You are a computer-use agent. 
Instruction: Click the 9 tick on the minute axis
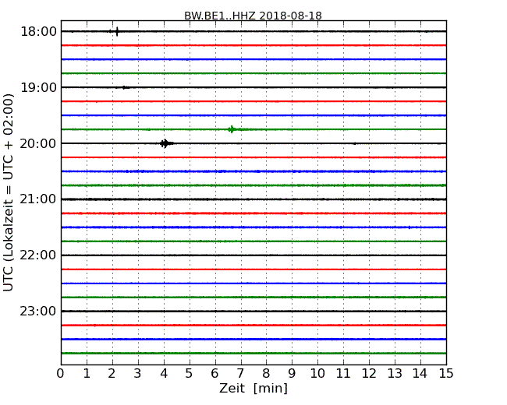tap(292, 374)
